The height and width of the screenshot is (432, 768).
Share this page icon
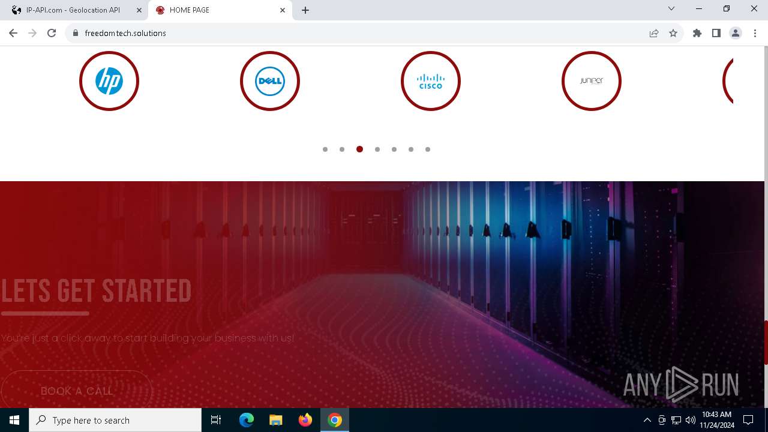pos(654,33)
